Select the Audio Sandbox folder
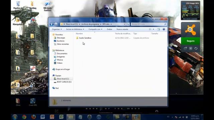 [85, 38]
